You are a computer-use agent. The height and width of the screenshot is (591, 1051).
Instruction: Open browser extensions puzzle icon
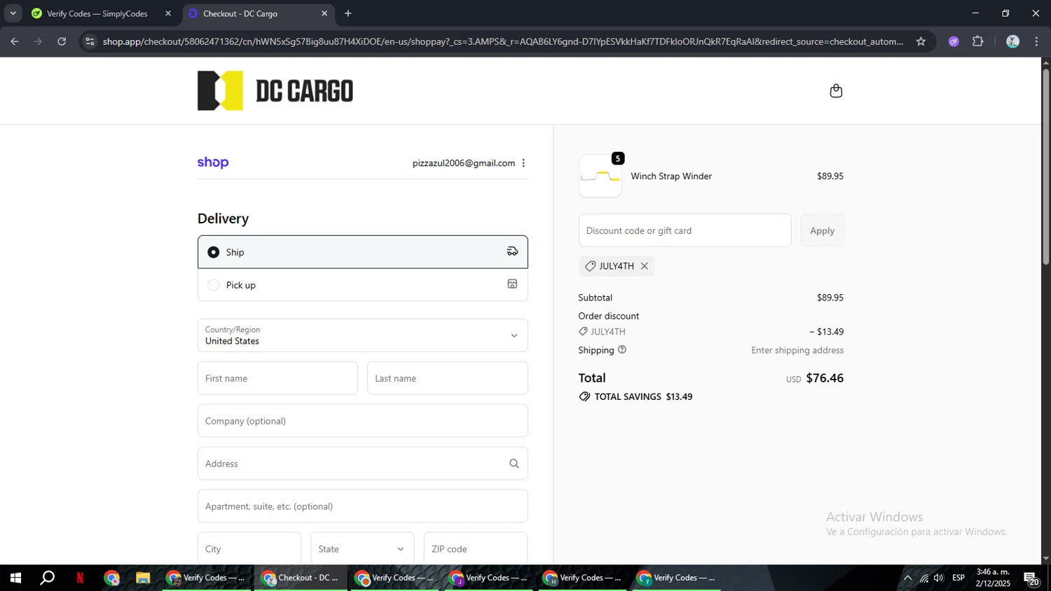[978, 41]
